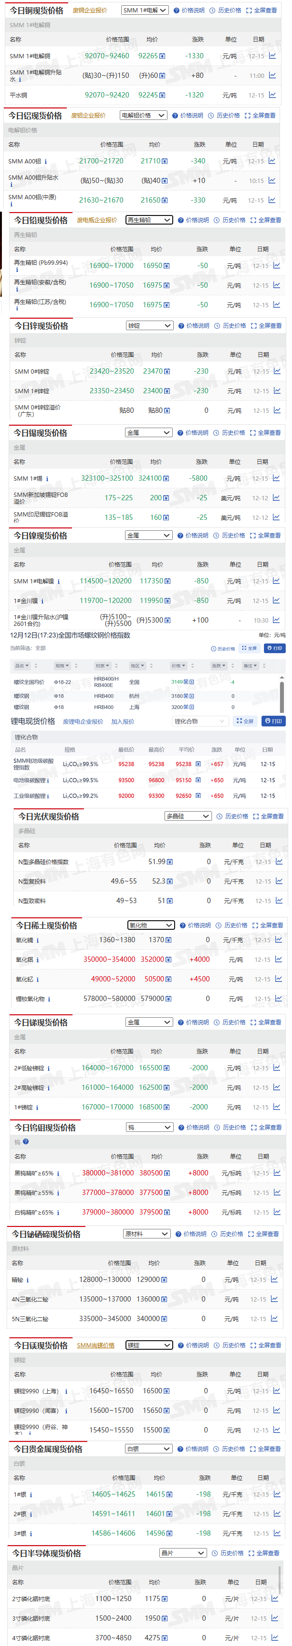292x1646 pixels.
Task: Open the trend chart for 1#银
Action: [x=276, y=1494]
